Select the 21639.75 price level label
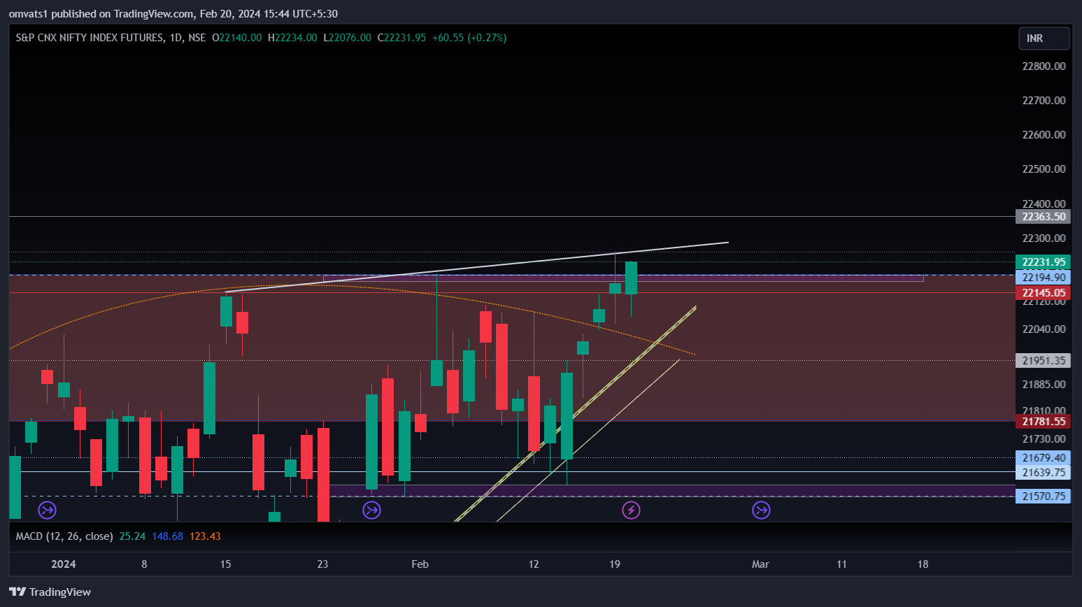This screenshot has height=607, width=1082. point(1043,473)
